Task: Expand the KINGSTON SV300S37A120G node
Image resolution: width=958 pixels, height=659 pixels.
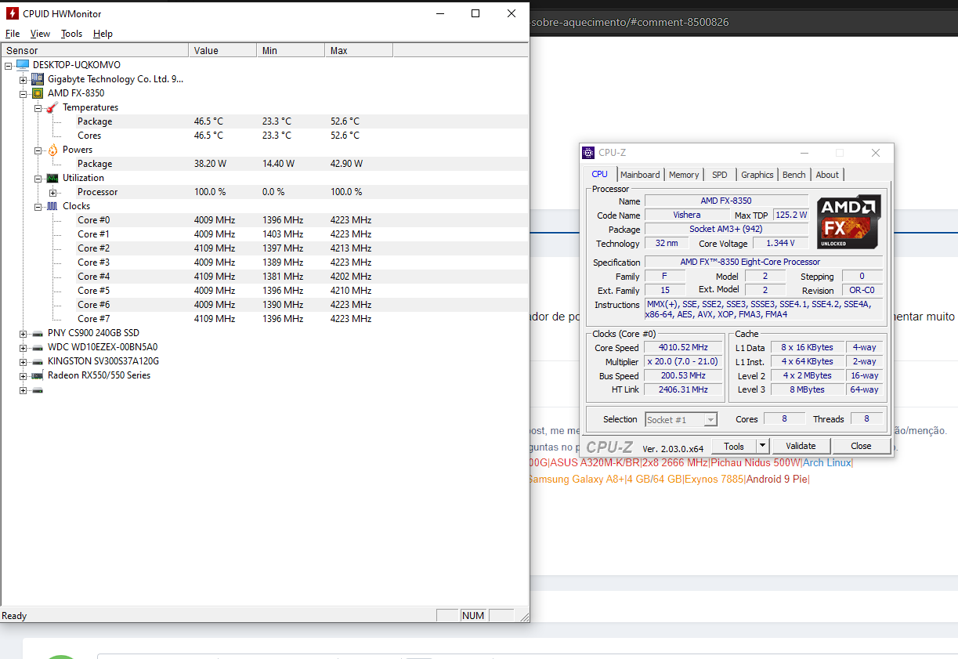Action: [x=23, y=361]
